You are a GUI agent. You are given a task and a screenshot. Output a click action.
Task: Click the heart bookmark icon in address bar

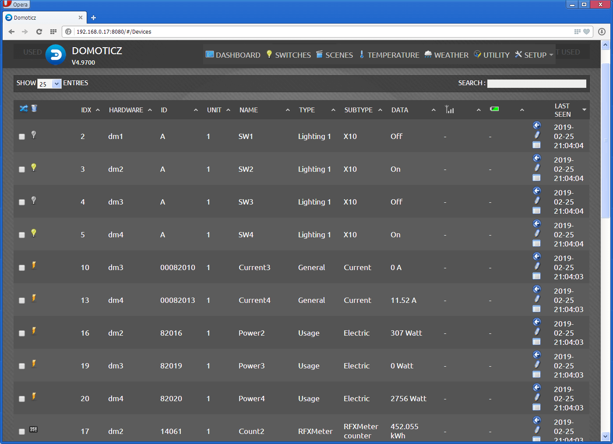pyautogui.click(x=586, y=31)
